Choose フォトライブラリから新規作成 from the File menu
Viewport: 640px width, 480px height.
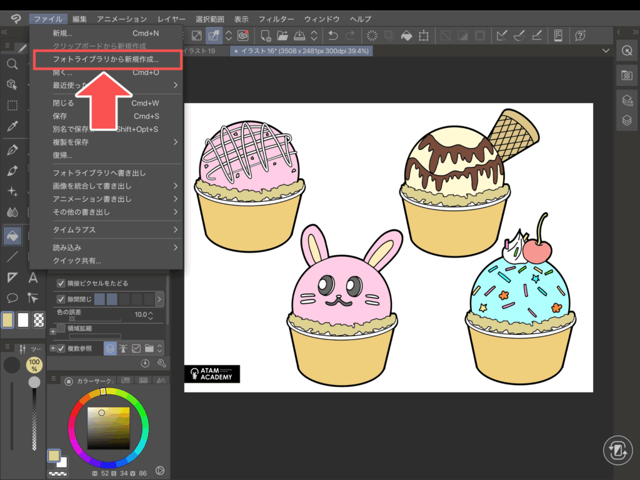coord(106,60)
